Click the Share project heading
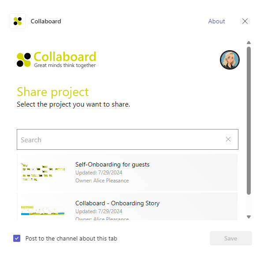The height and width of the screenshot is (259, 260). click(53, 92)
